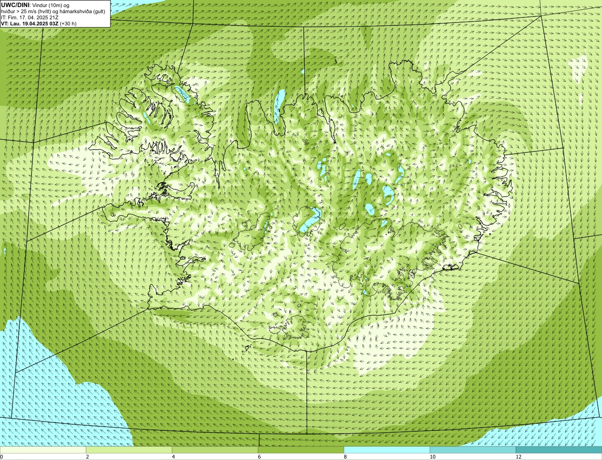The height and width of the screenshot is (460, 602).
Task: Click the 'UWC/DINI' title text
Action: tap(15, 5)
